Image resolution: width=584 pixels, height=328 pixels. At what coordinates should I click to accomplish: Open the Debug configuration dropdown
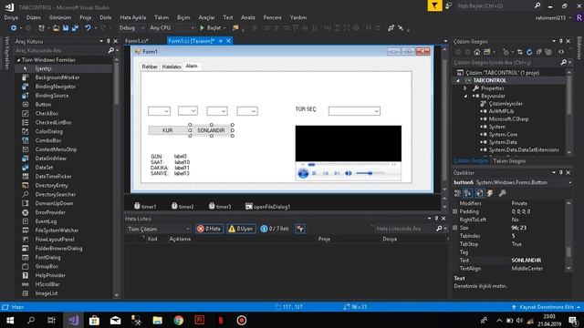[x=131, y=28]
